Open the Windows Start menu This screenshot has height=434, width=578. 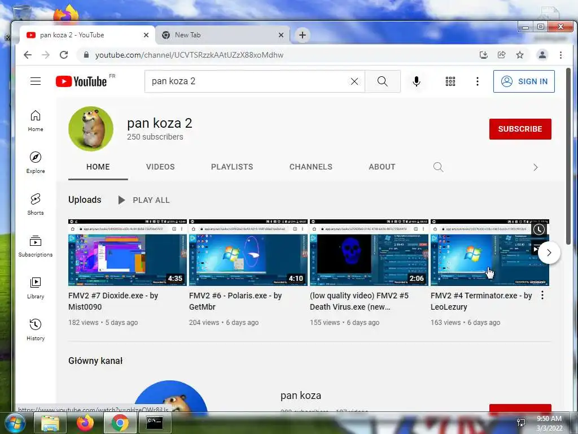click(x=15, y=423)
